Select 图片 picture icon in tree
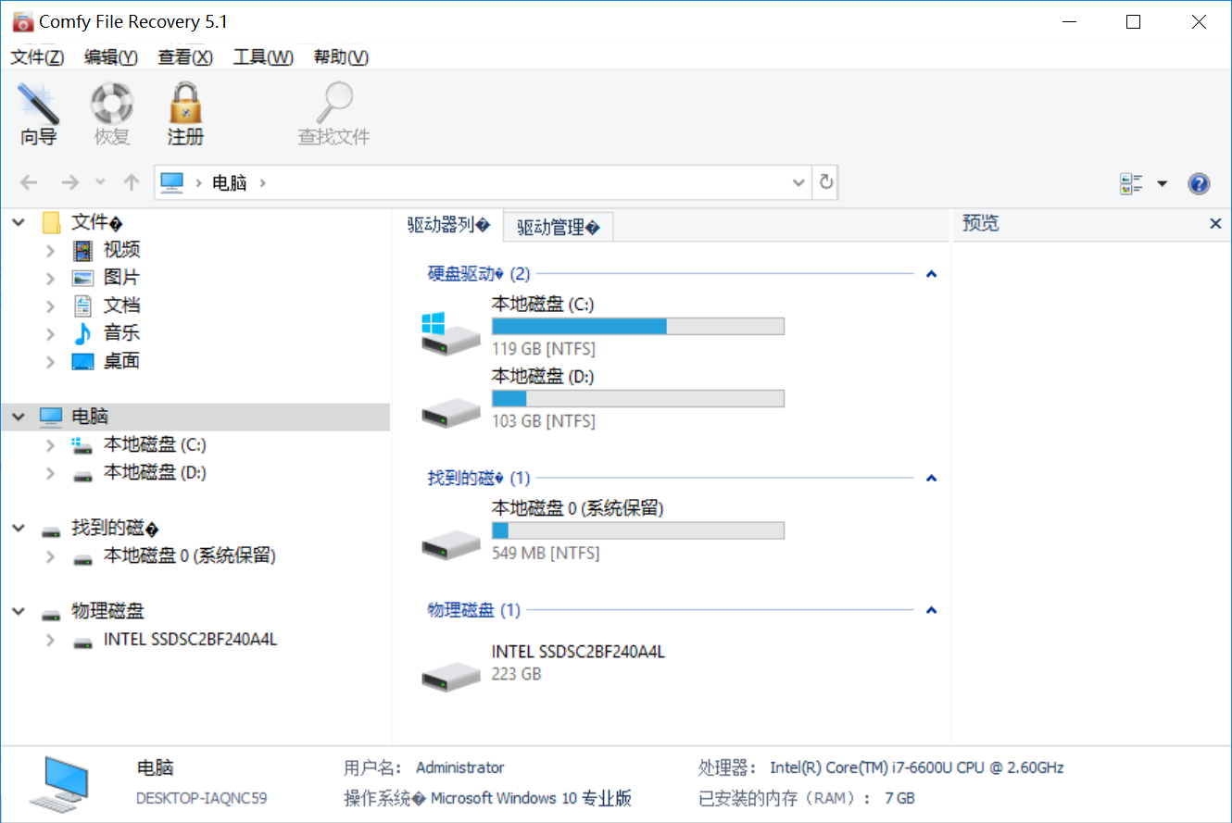 click(x=83, y=278)
